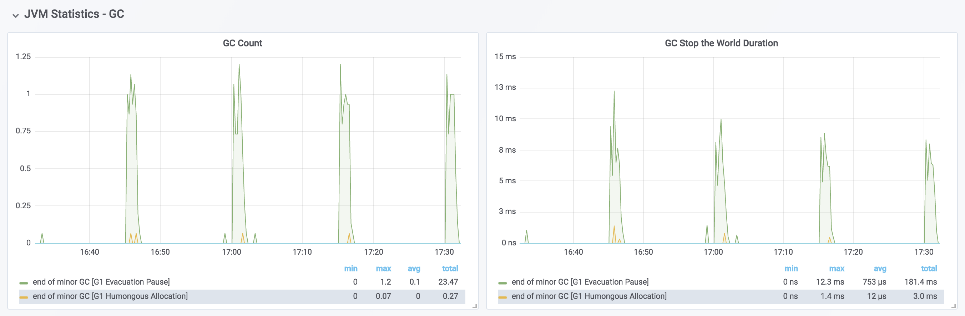Click yellow Humongous Allocation swatch in GC Count legend
The width and height of the screenshot is (965, 316).
point(24,297)
